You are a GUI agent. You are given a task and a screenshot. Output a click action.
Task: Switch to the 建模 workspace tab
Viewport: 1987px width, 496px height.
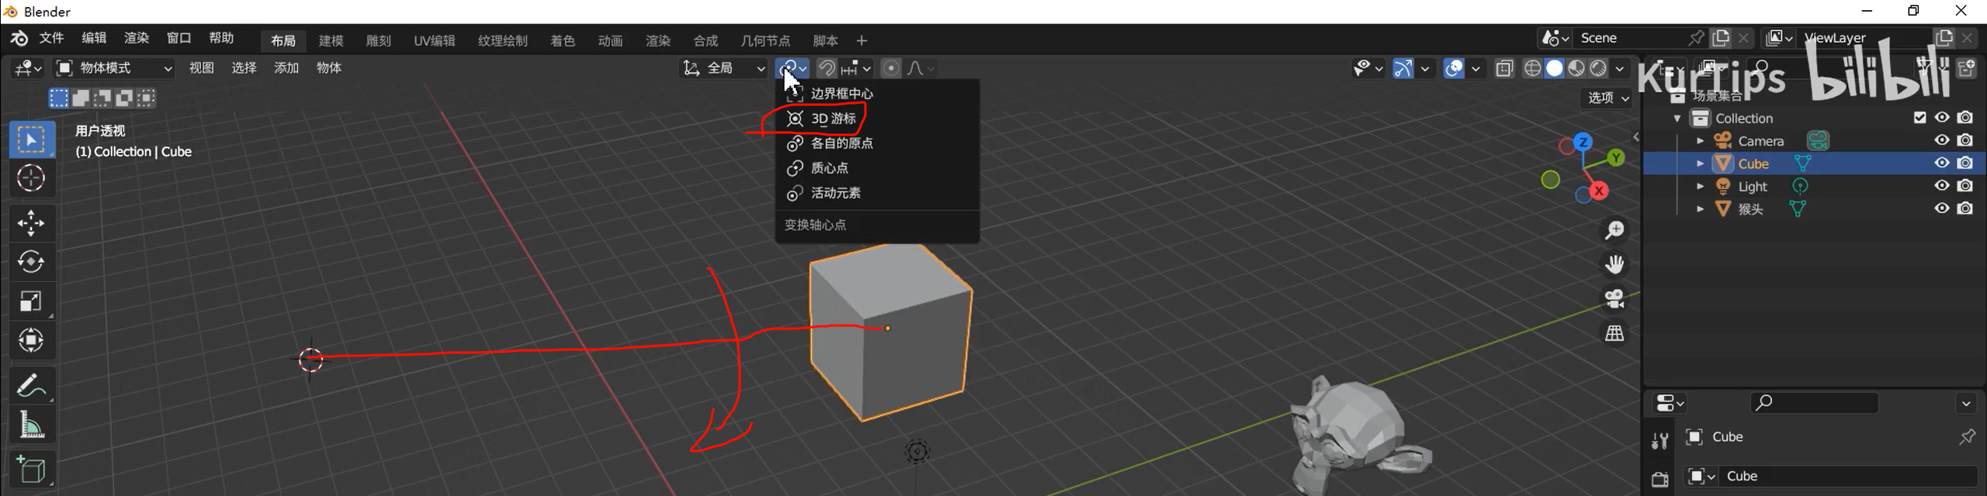tap(331, 40)
